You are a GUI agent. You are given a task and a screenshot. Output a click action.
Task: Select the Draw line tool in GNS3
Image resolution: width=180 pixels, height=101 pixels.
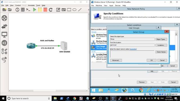[x=80, y=10]
